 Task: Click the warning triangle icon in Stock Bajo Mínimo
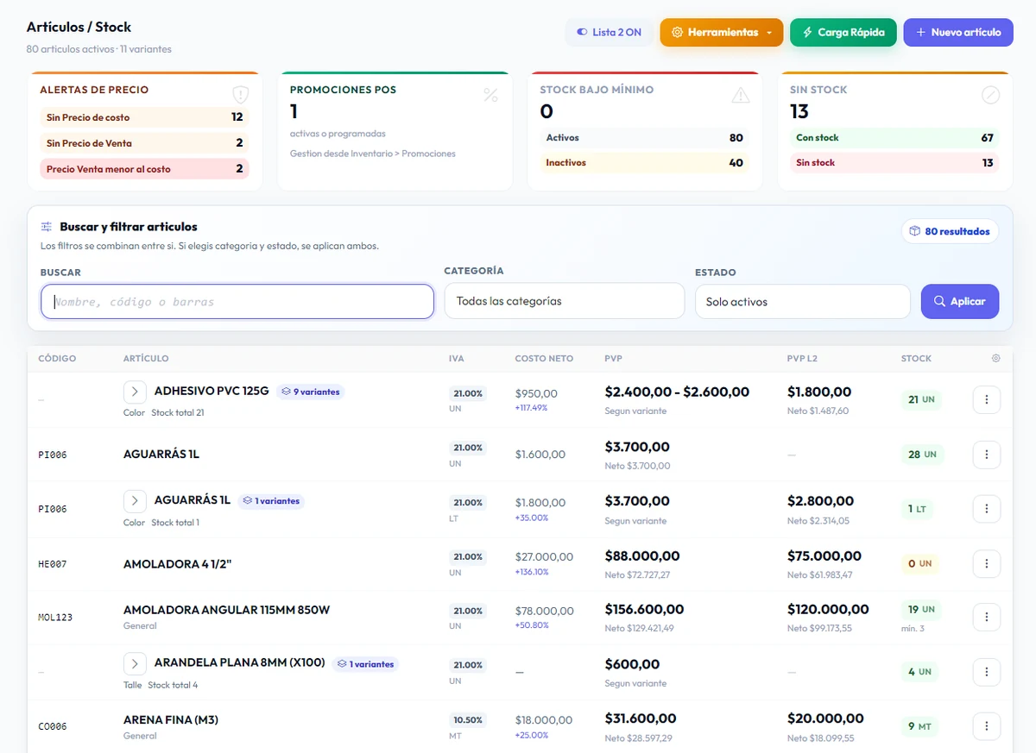(x=741, y=95)
